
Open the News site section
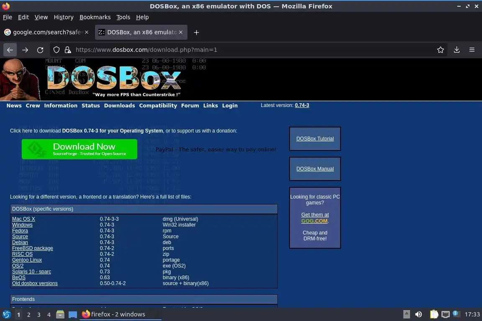pos(14,106)
